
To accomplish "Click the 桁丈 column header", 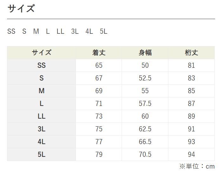I will [x=191, y=53].
